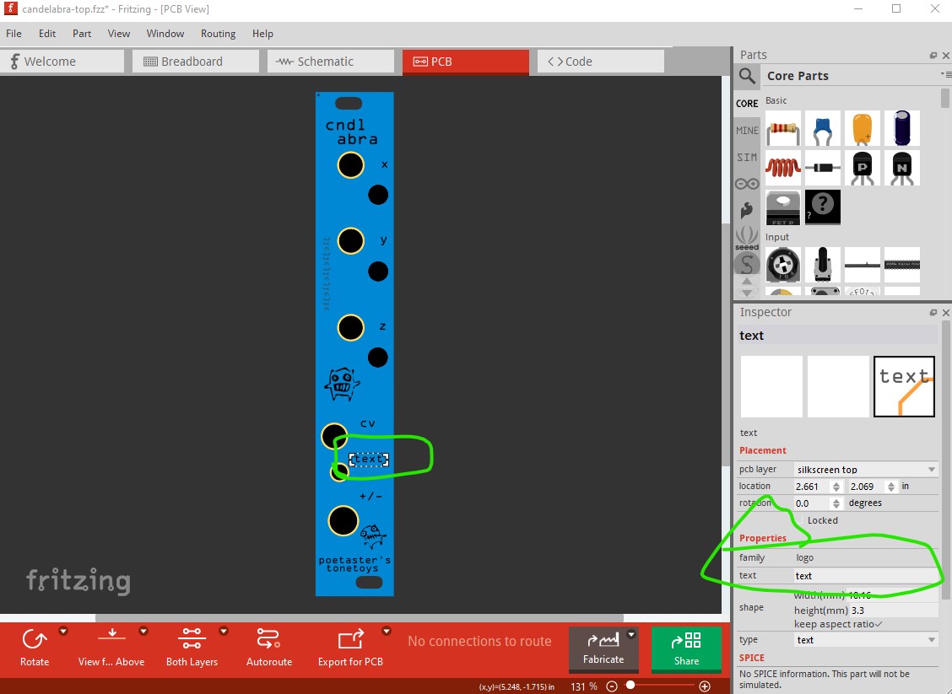Select the resistor part in Core Parts
Image resolution: width=952 pixels, height=694 pixels.
pos(783,129)
